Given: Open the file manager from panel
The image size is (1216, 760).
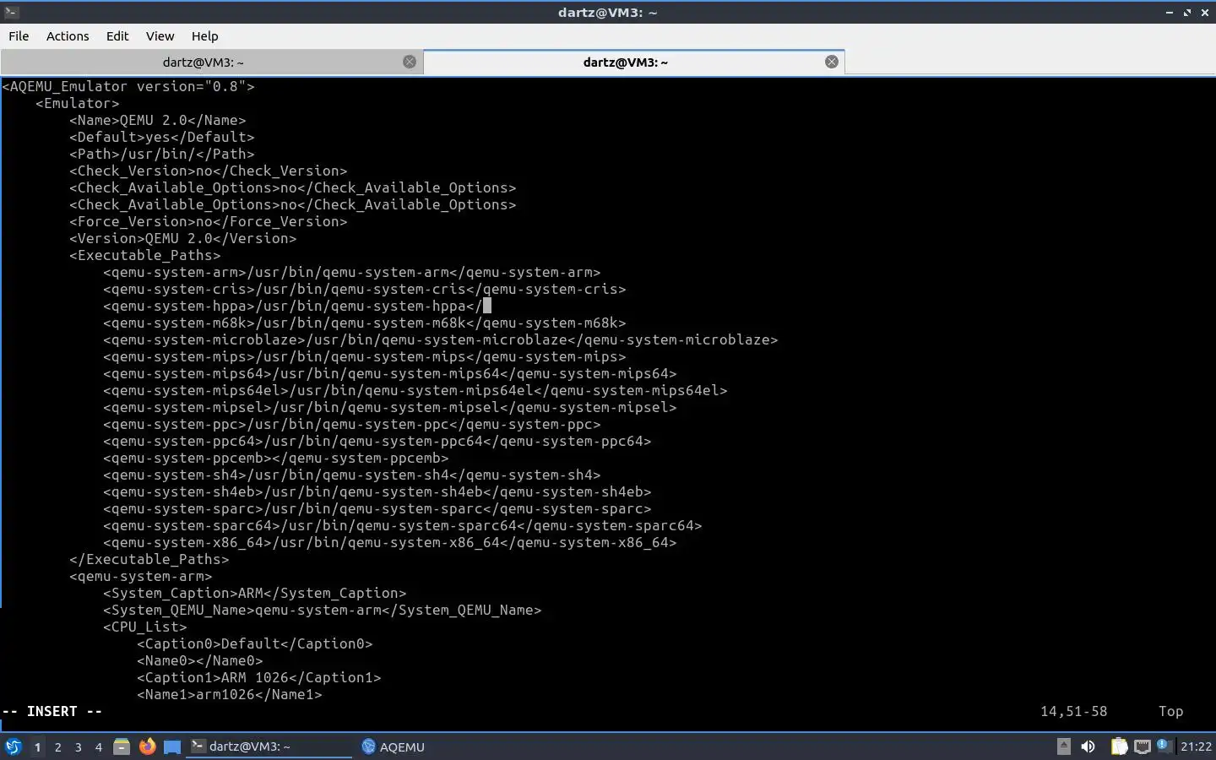Looking at the screenshot, I should coord(122,746).
